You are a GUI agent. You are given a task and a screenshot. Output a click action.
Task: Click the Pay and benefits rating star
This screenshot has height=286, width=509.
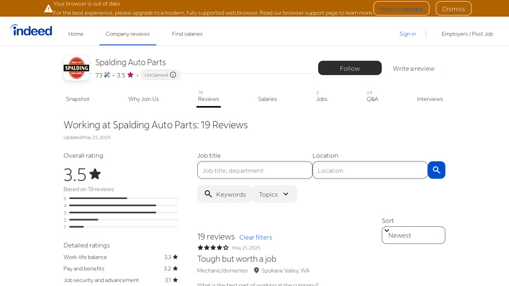pyautogui.click(x=176, y=268)
